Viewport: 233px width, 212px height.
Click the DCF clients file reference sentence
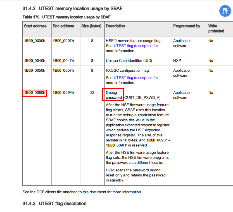click(x=82, y=192)
